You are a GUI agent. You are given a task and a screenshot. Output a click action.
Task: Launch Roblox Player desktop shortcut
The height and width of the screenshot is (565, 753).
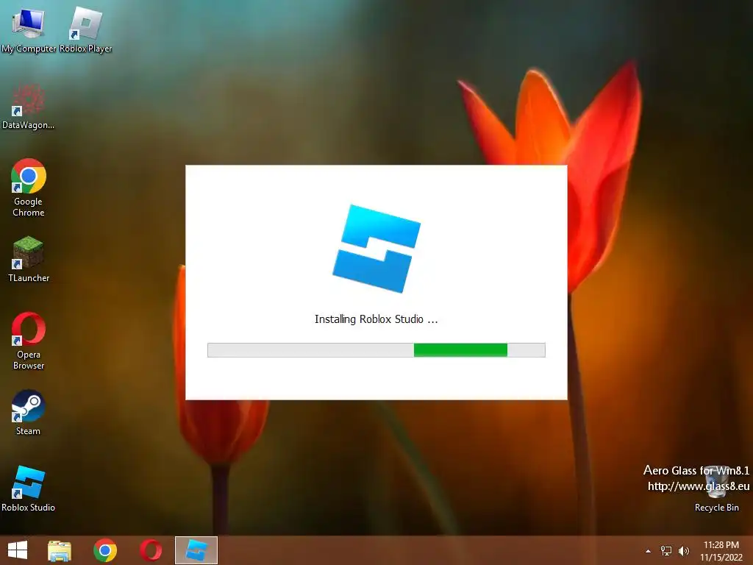tap(85, 29)
